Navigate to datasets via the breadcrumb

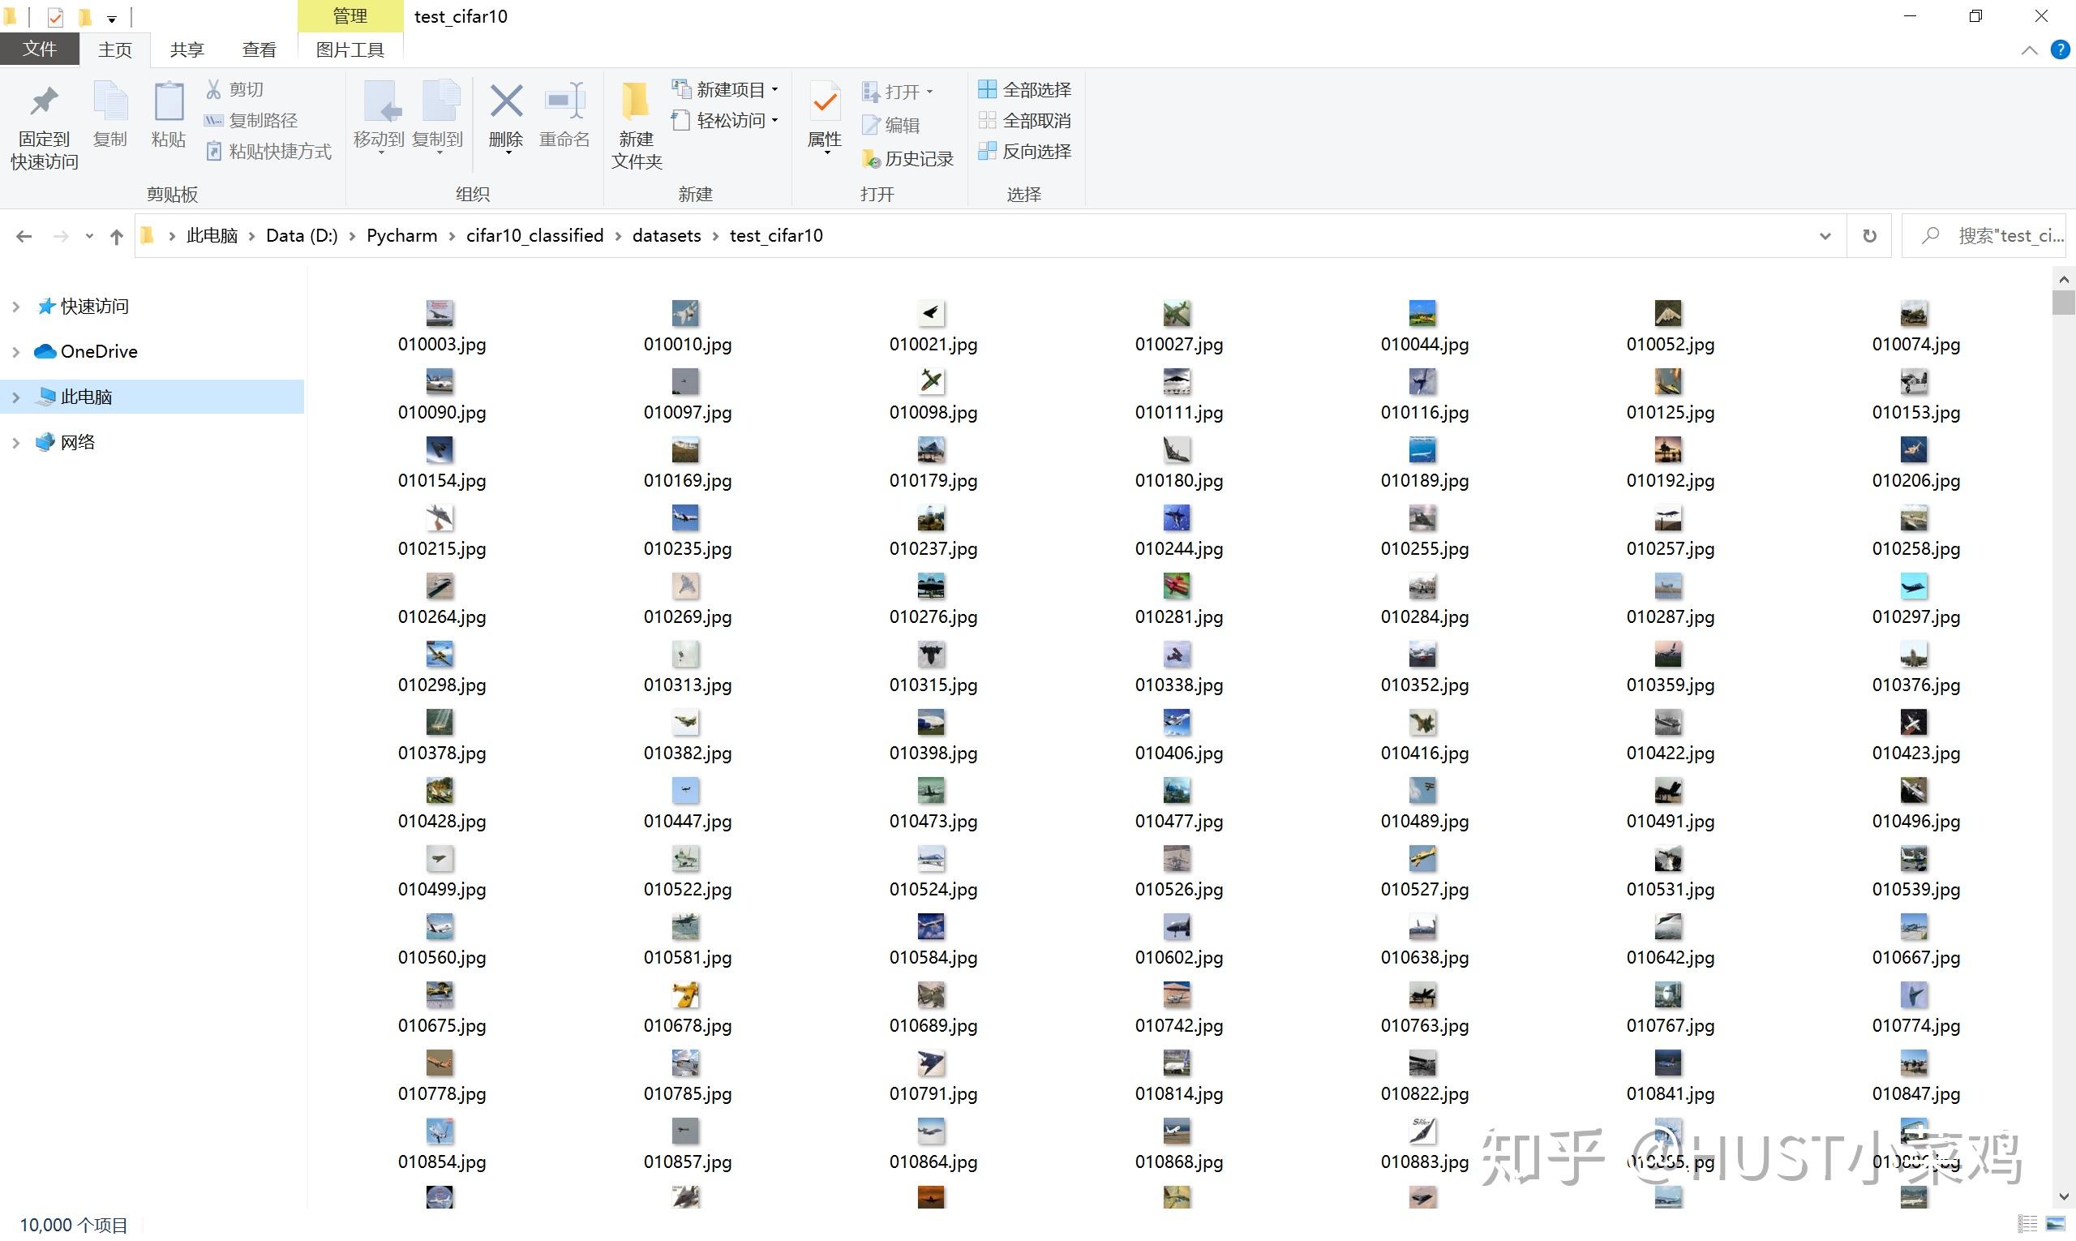666,235
